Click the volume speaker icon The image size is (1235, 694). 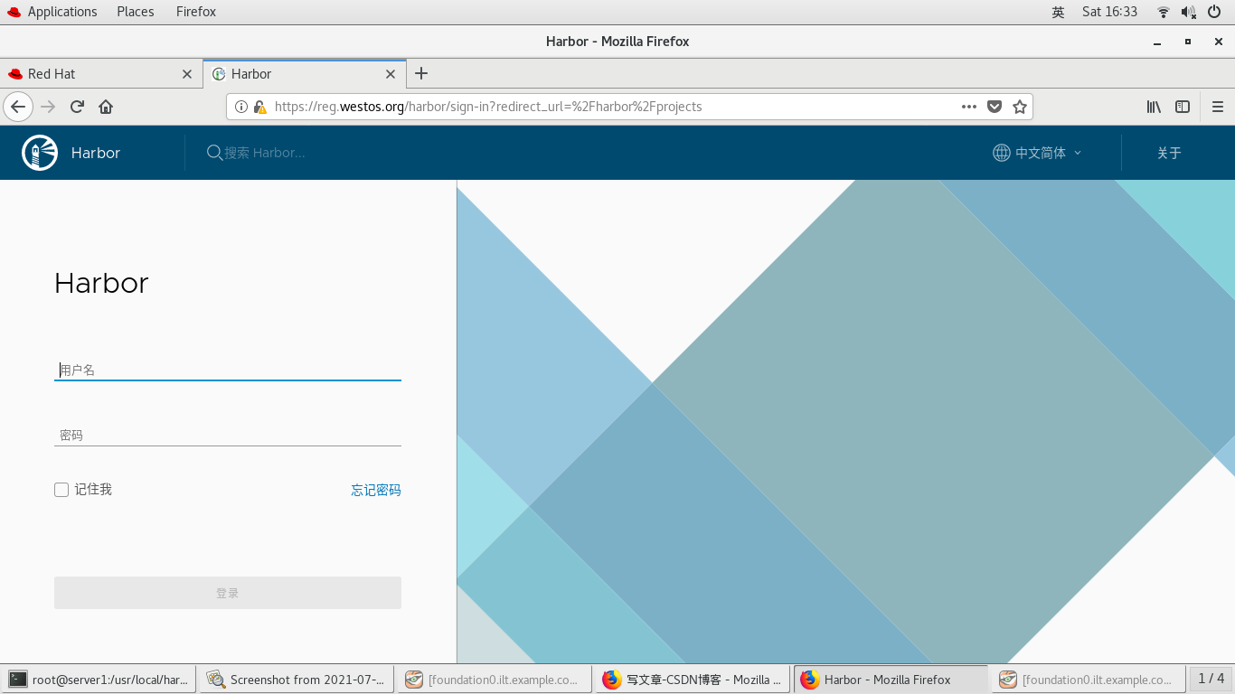[x=1189, y=12]
